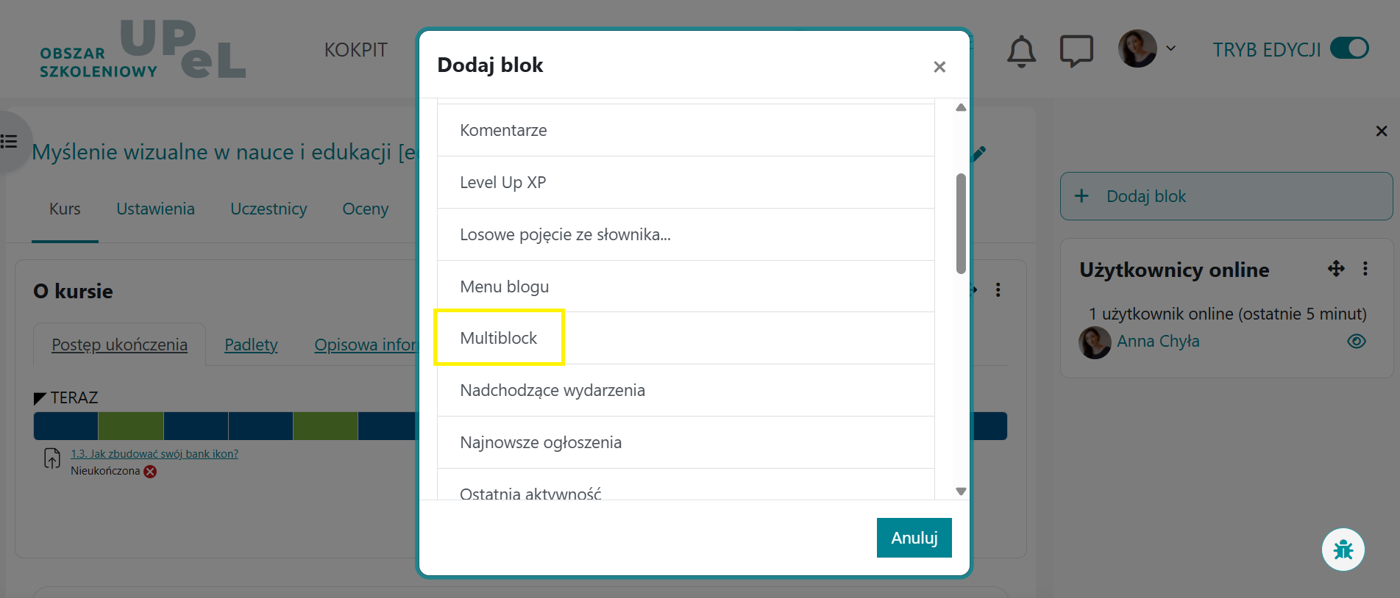Open the notifications bell
Screen dimensions: 1400x598
(x=1021, y=51)
